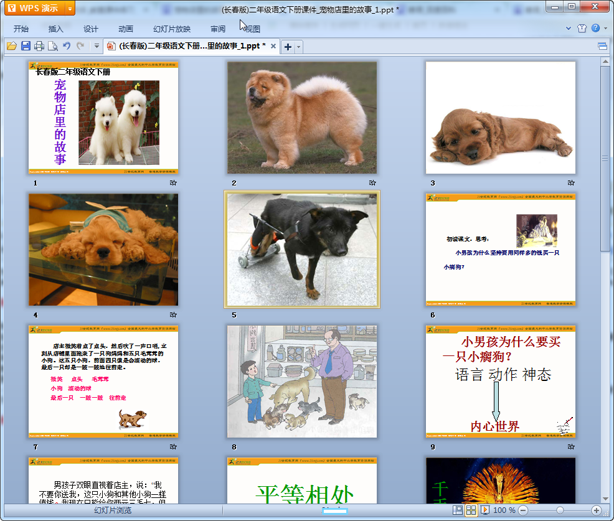The image size is (614, 521).
Task: Open the 开始 tab
Action: [21, 29]
